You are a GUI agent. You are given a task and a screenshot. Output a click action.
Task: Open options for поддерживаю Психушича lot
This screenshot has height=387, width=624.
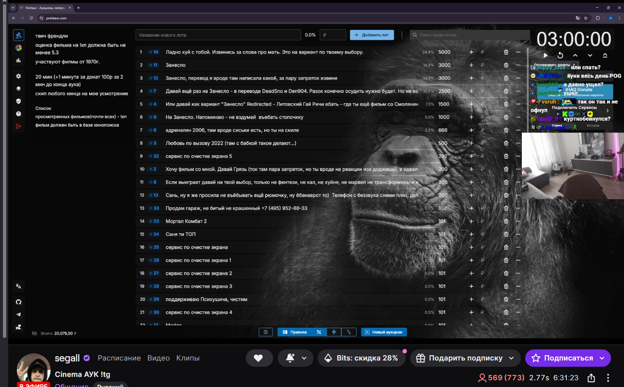(x=518, y=299)
